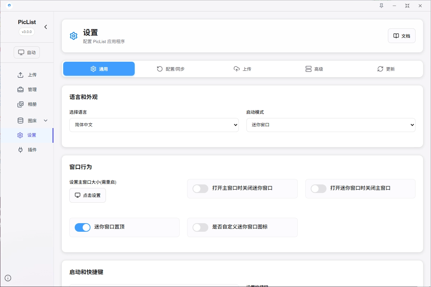
Task: Disable 迷你窗口置顶 toggle
Action: (83, 227)
